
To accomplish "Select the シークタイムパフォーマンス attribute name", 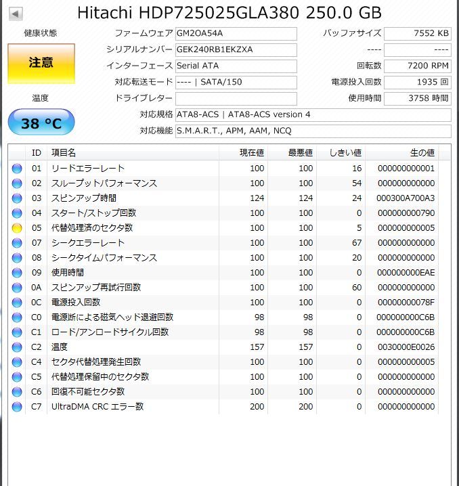I will 104,258.
